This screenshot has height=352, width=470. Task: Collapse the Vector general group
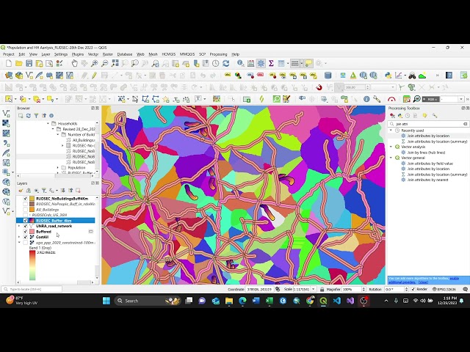(x=391, y=158)
